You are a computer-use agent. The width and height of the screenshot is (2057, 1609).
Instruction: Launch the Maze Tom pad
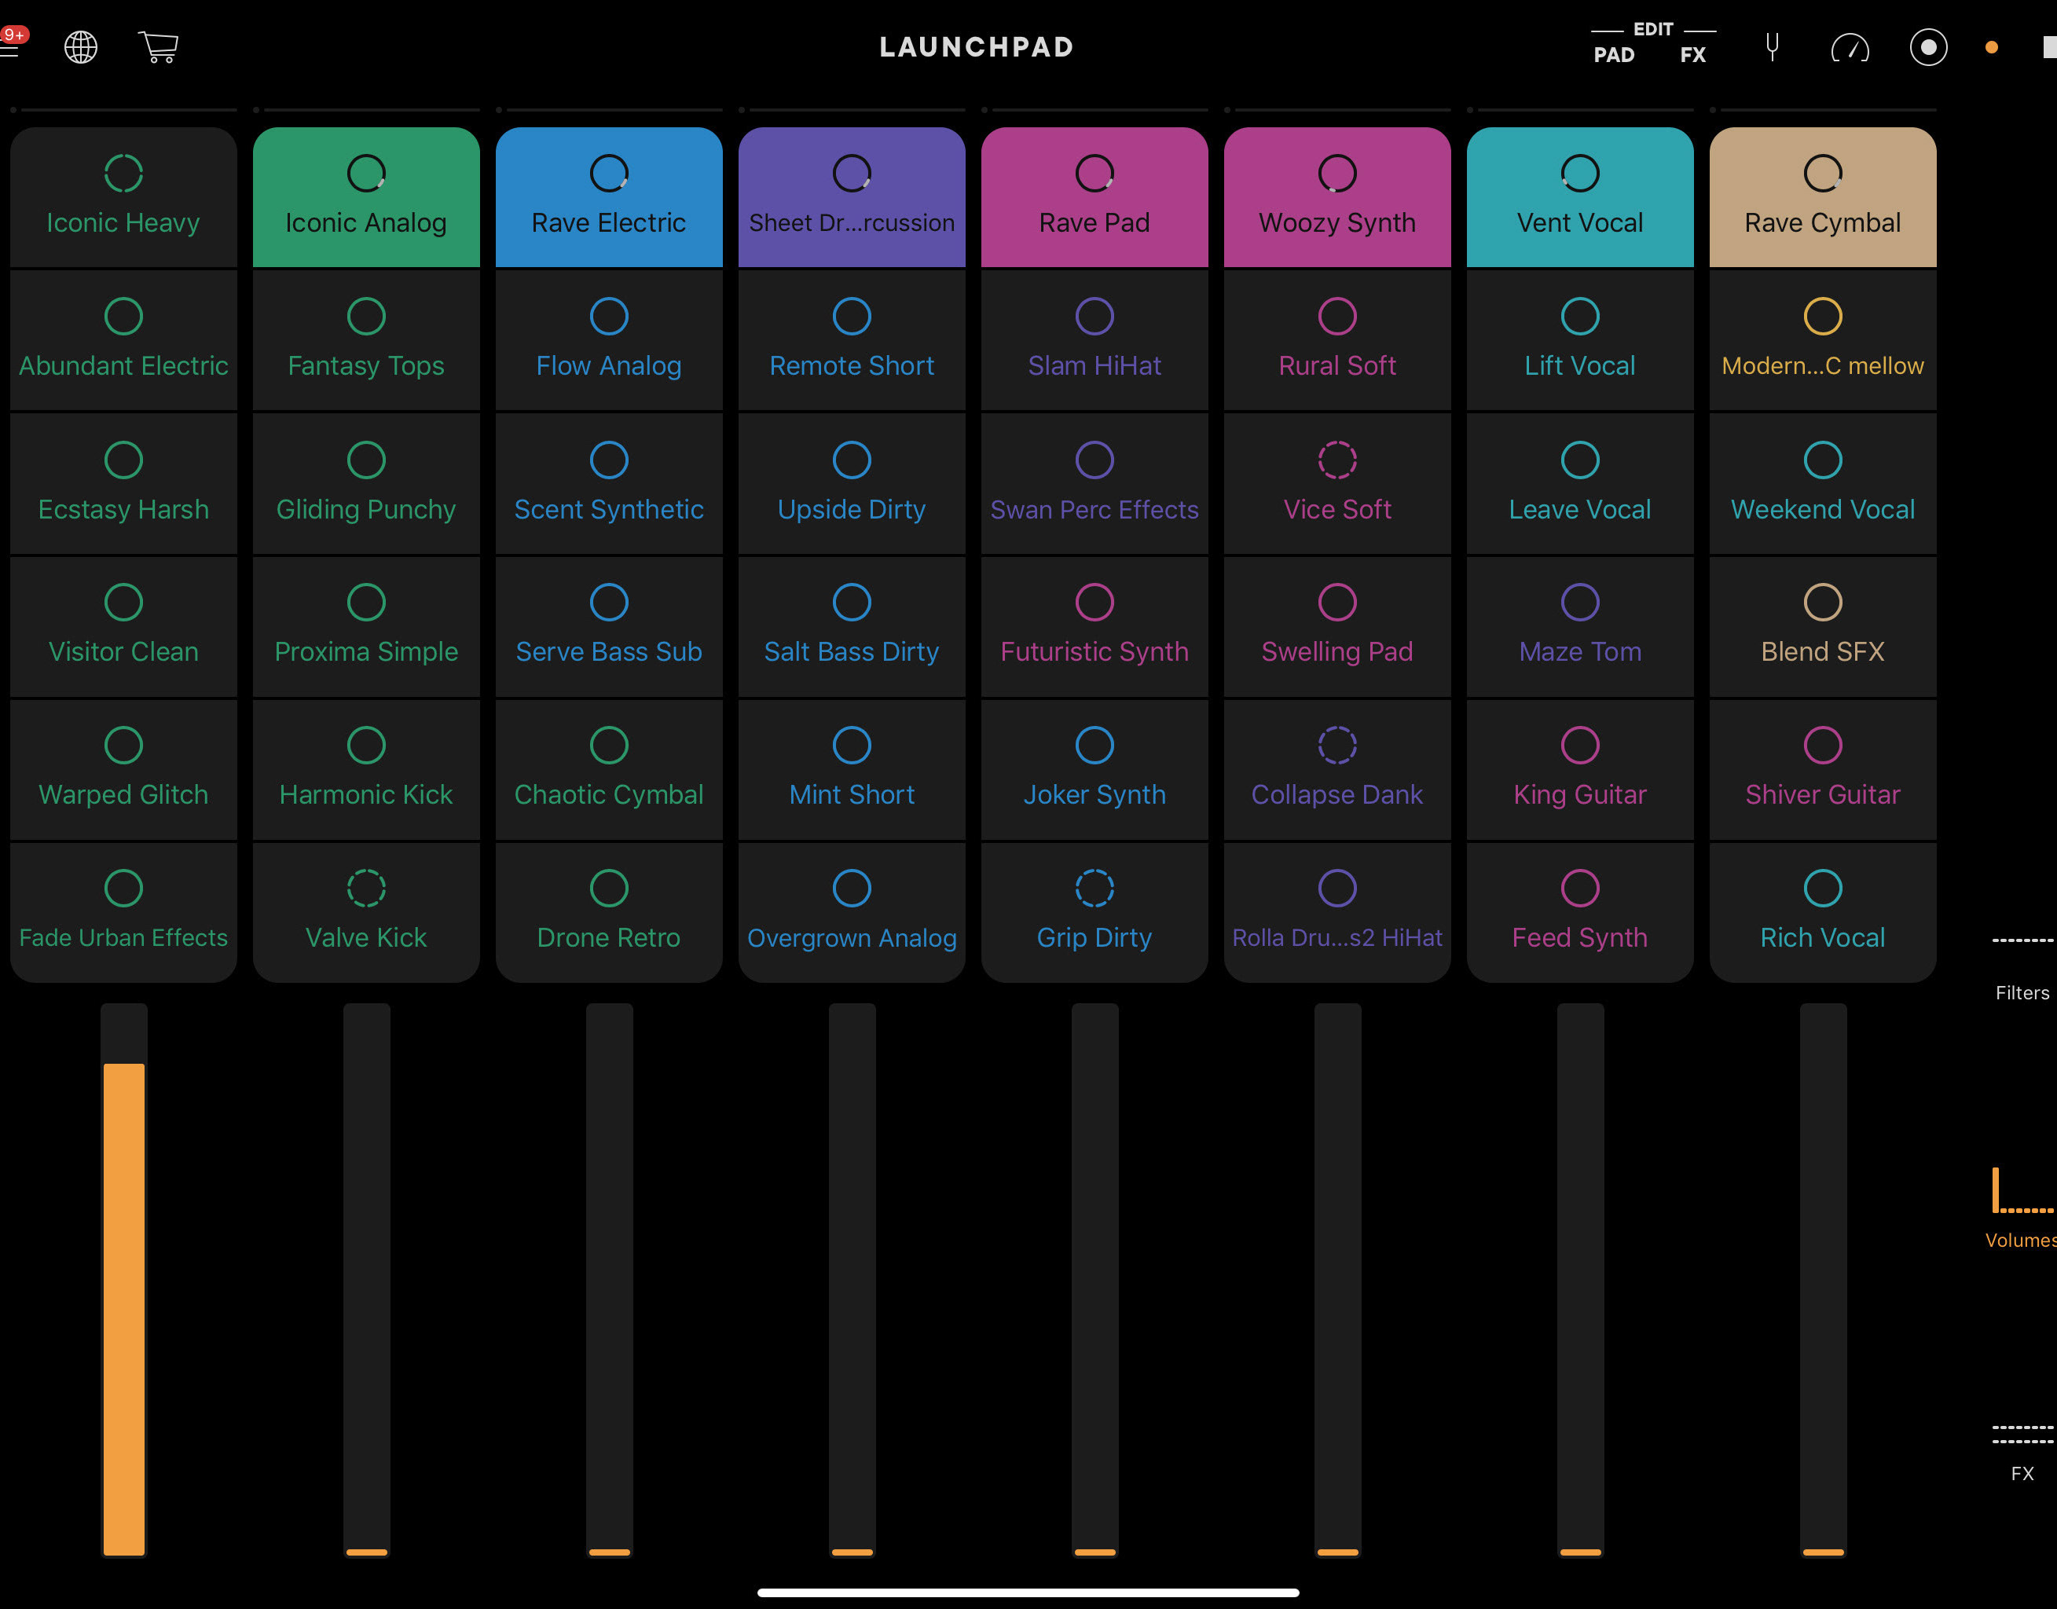coord(1579,626)
